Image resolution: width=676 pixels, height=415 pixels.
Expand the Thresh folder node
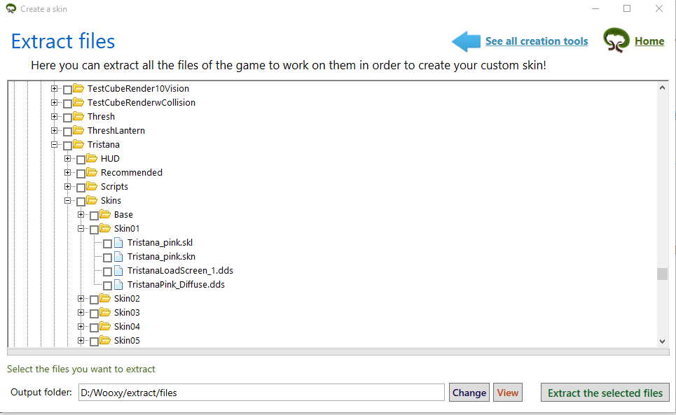(x=55, y=117)
